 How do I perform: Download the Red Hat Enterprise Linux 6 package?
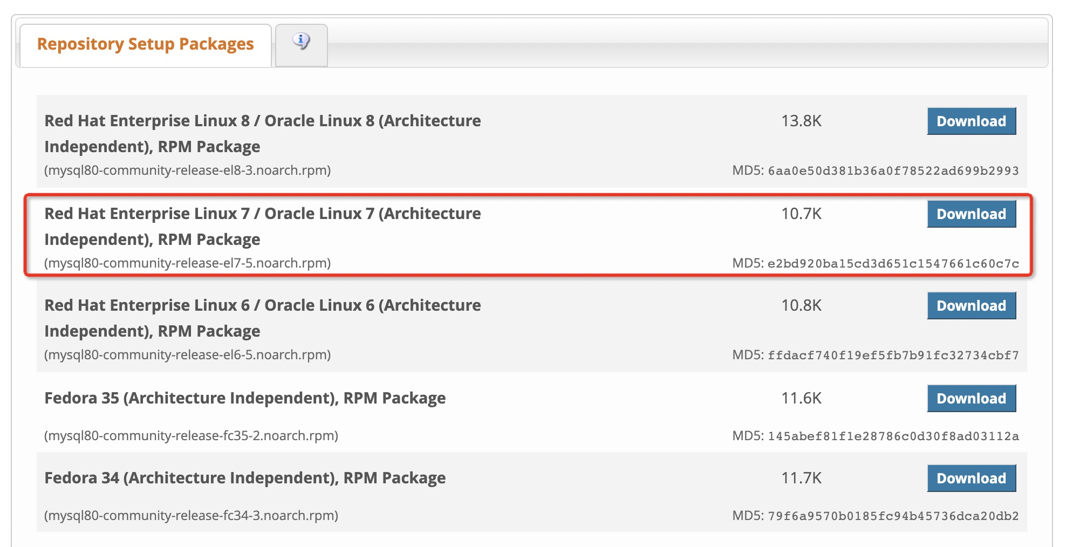[971, 306]
